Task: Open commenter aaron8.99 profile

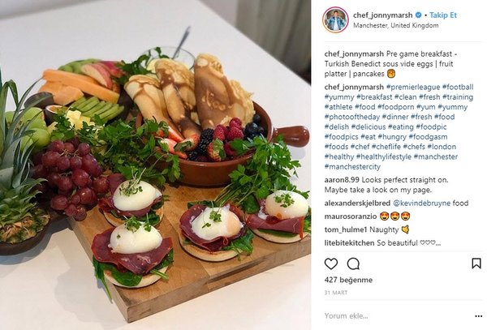Action: click(342, 180)
